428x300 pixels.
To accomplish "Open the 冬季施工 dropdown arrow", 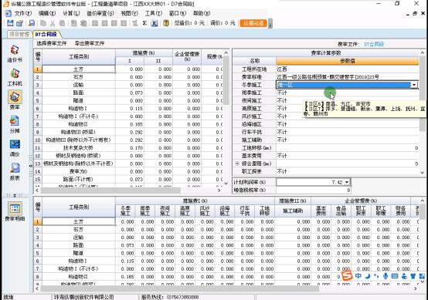I will [x=414, y=85].
